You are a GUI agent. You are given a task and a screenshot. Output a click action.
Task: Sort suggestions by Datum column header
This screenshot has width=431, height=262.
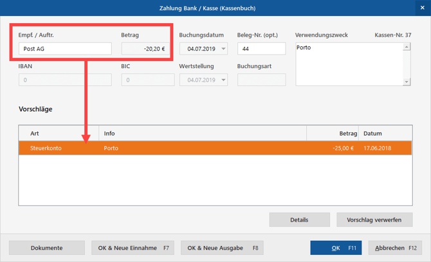click(384, 134)
